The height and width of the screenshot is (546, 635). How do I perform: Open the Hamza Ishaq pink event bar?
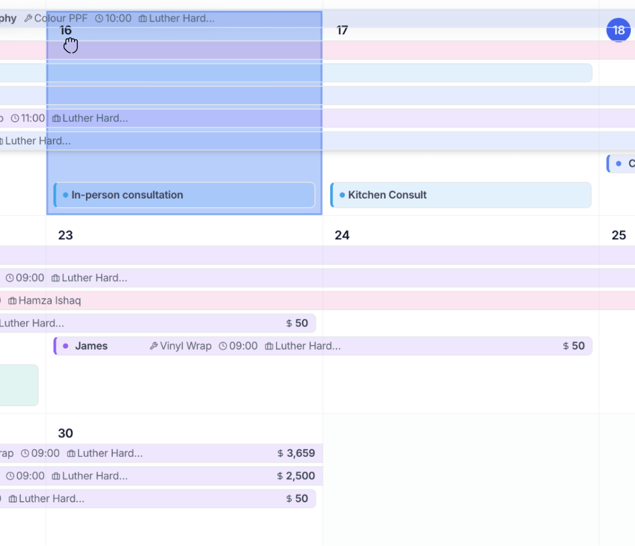[317, 301]
